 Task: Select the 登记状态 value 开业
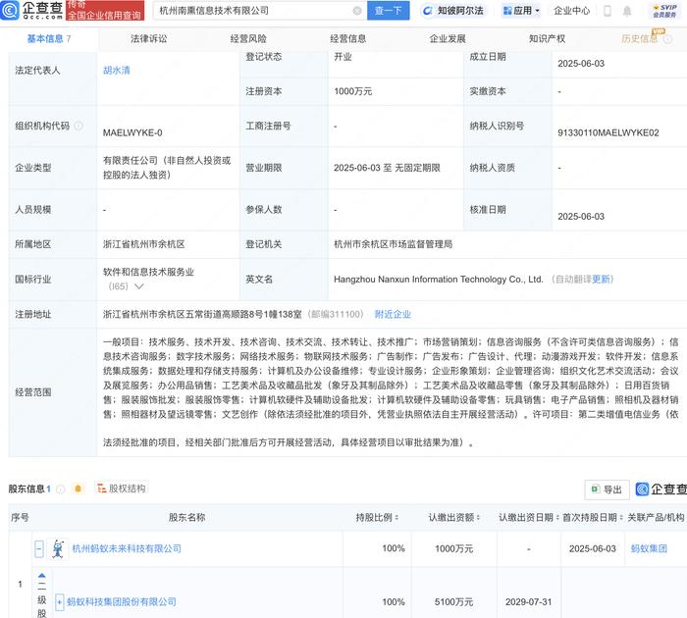343,57
